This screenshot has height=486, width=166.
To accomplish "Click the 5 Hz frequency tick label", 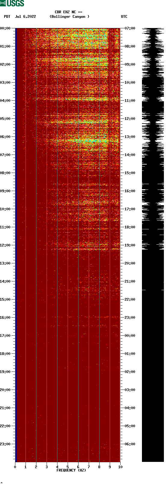I will (68, 467).
